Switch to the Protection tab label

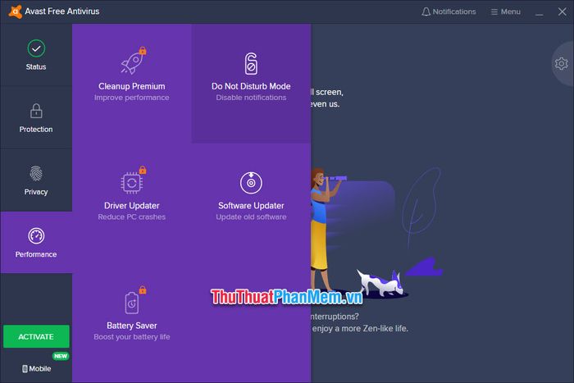point(36,130)
